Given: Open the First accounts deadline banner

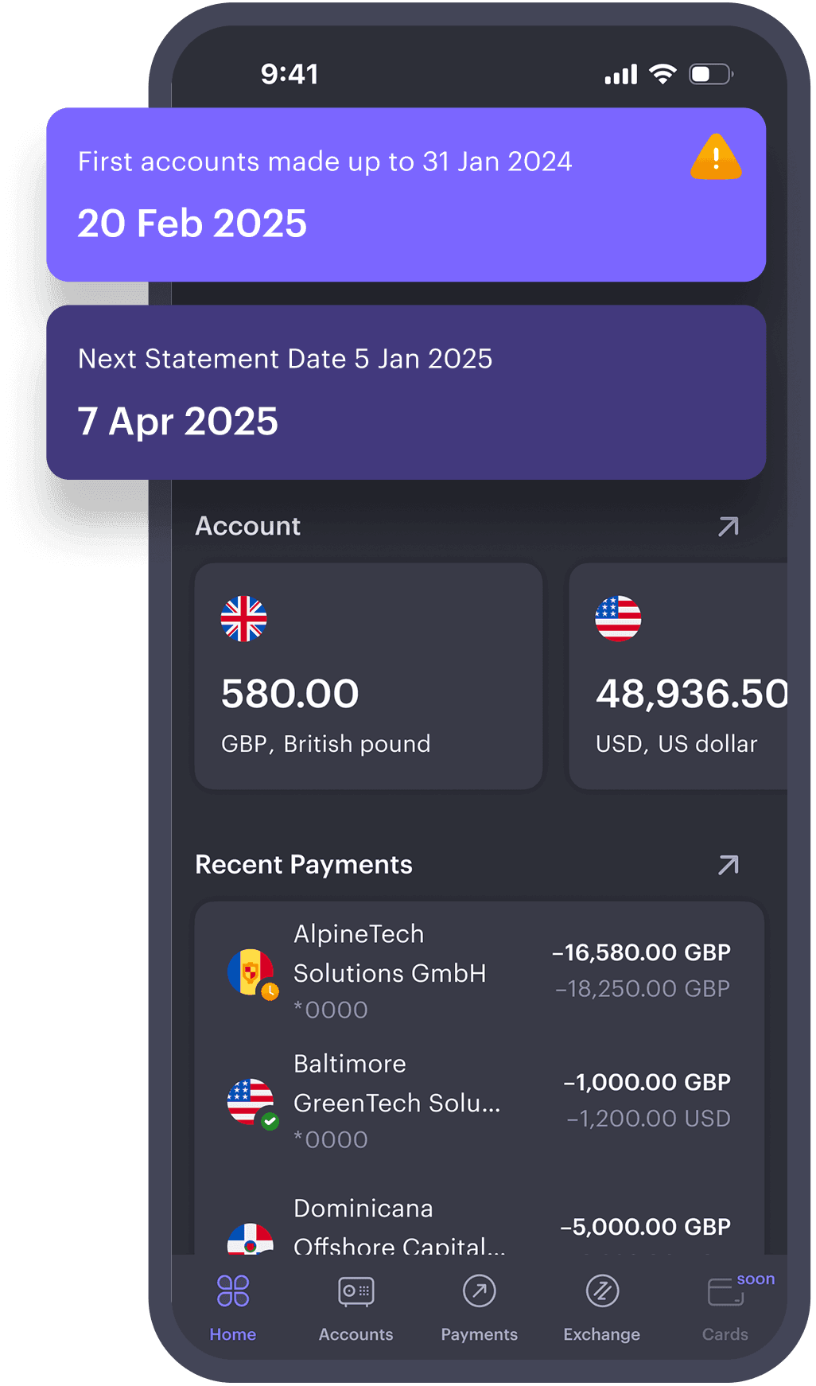Looking at the screenshot, I should (406, 195).
